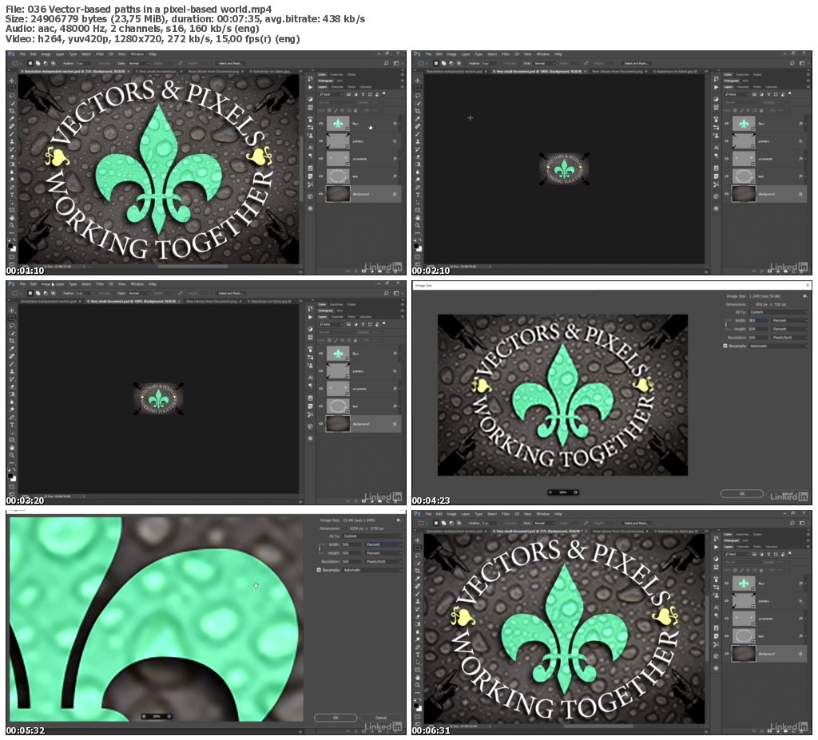Click the Resolution field in the 00:05:32 frame
This screenshot has height=740, width=818.
pyautogui.click(x=351, y=562)
